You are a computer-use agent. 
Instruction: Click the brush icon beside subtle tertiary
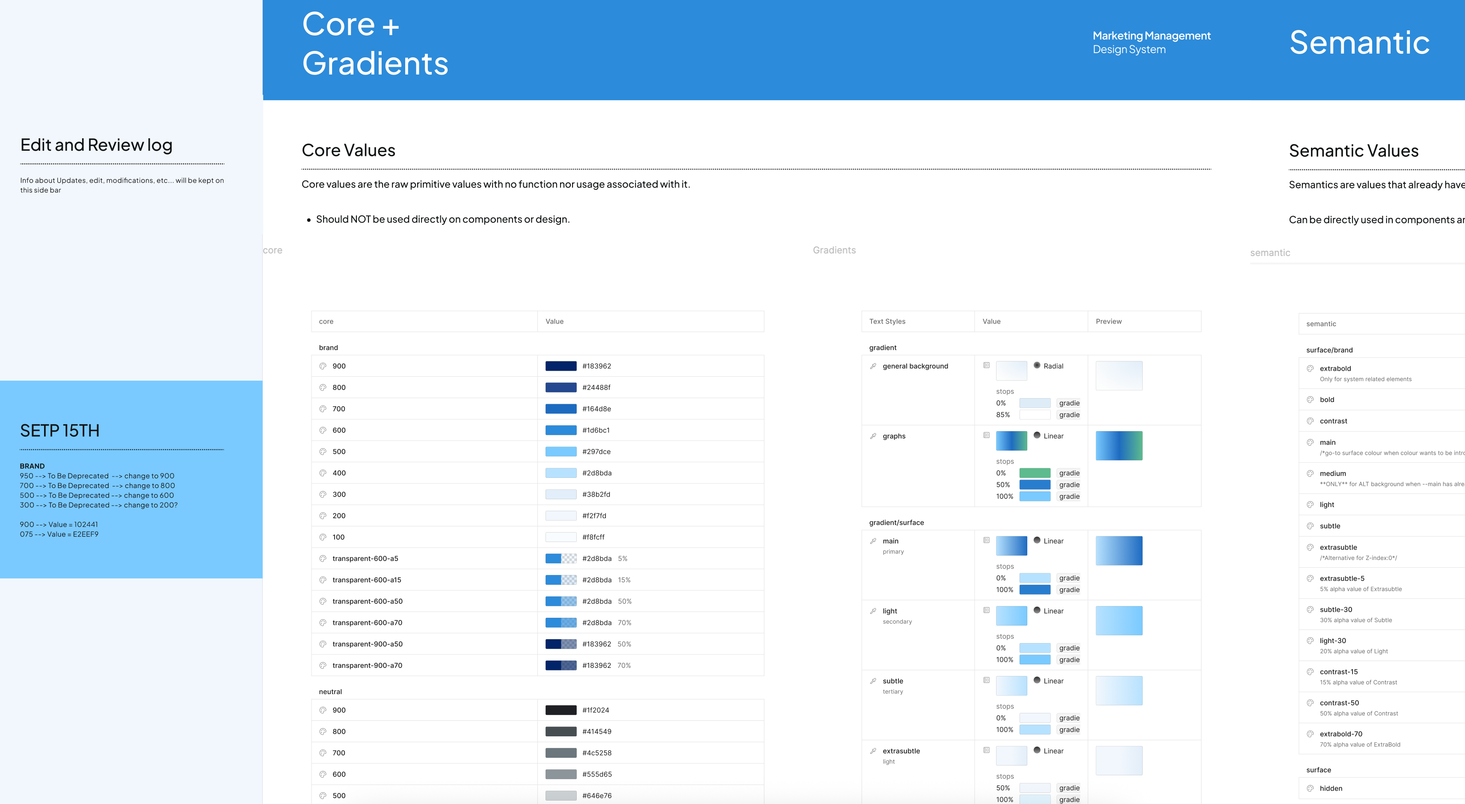(x=873, y=681)
